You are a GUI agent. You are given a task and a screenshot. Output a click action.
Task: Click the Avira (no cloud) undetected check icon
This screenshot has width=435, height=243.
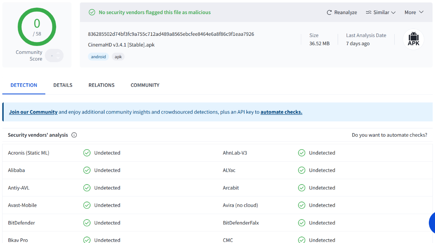click(302, 205)
